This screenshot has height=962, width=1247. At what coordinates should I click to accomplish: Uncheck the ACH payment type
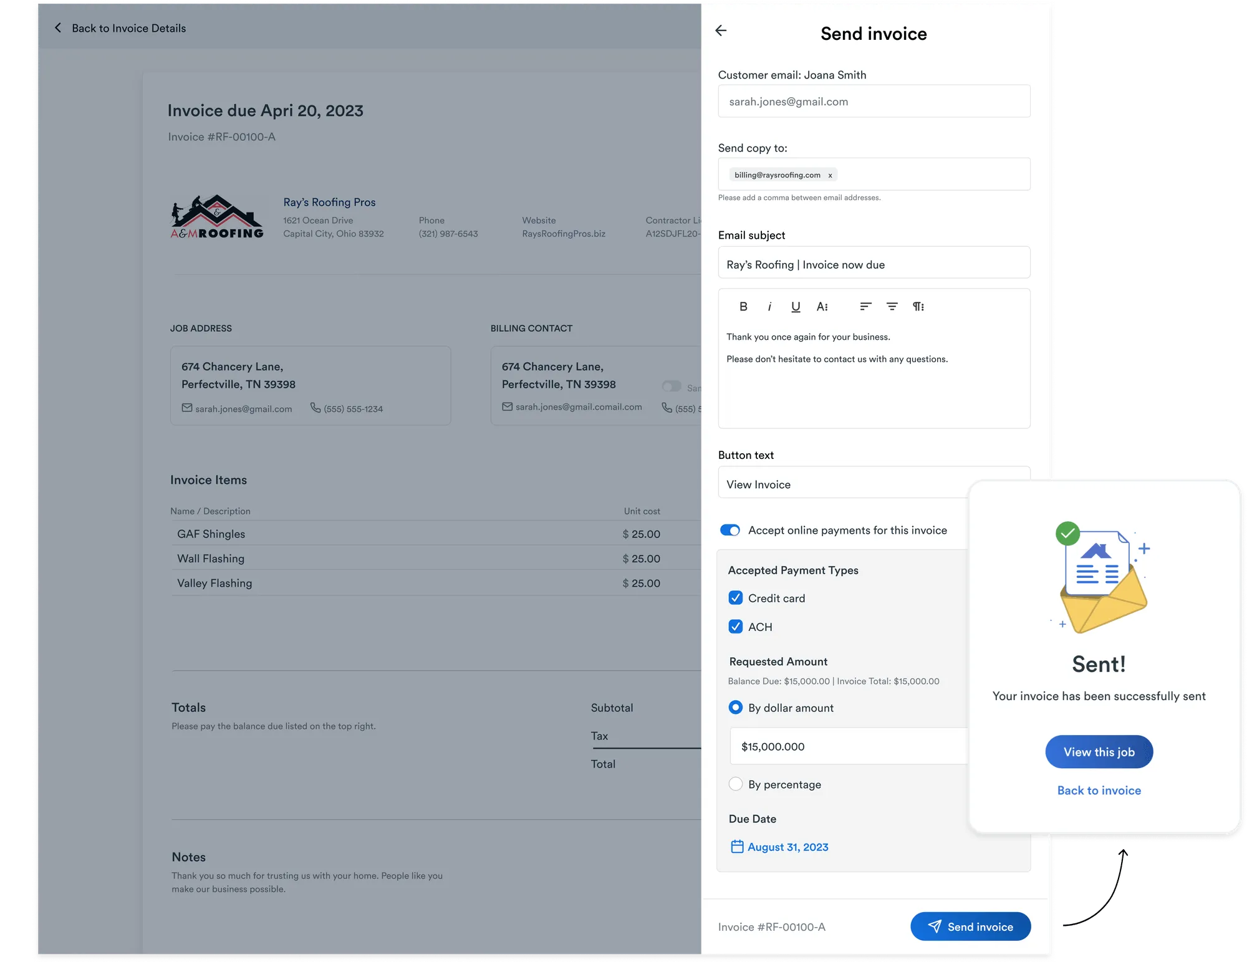736,627
